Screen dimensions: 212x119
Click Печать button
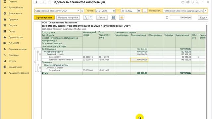(102, 18)
